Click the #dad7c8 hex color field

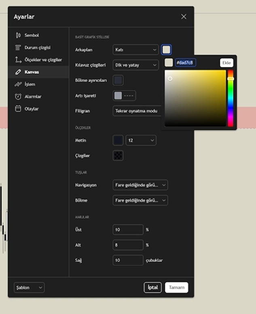[186, 63]
